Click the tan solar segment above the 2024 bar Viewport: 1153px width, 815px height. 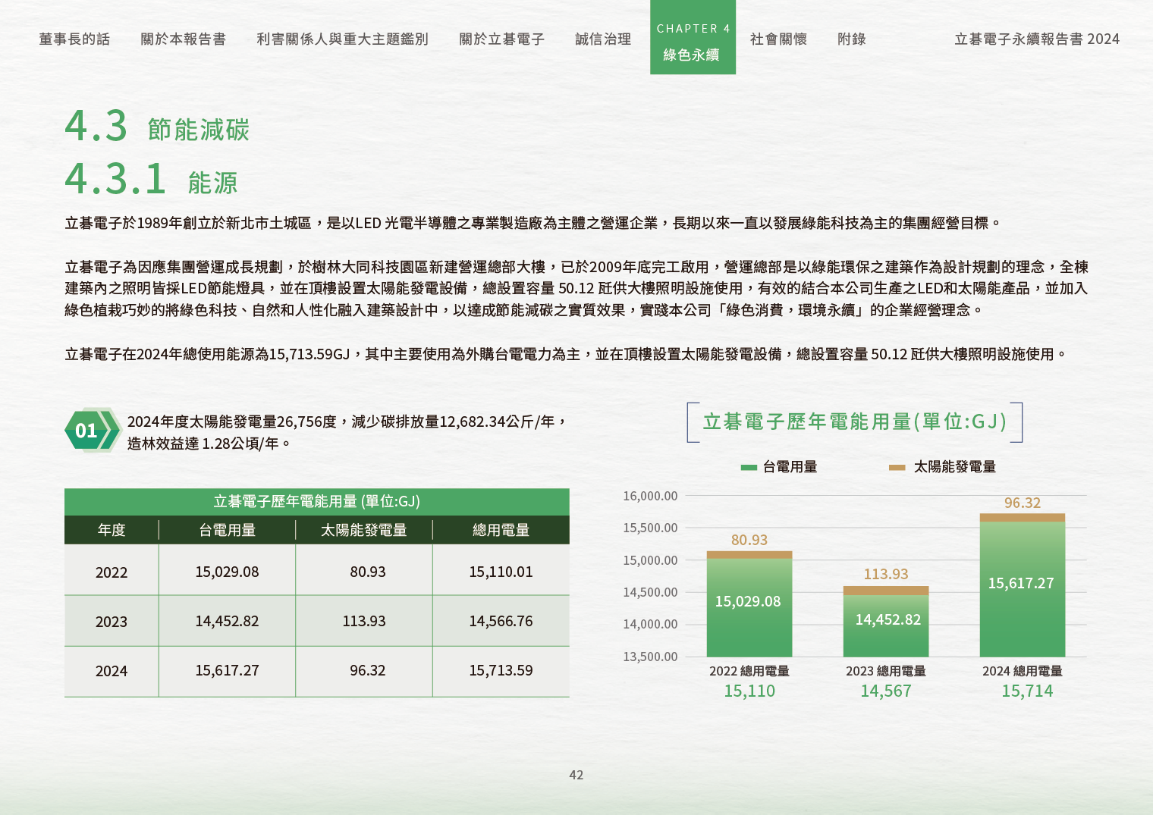click(1023, 518)
